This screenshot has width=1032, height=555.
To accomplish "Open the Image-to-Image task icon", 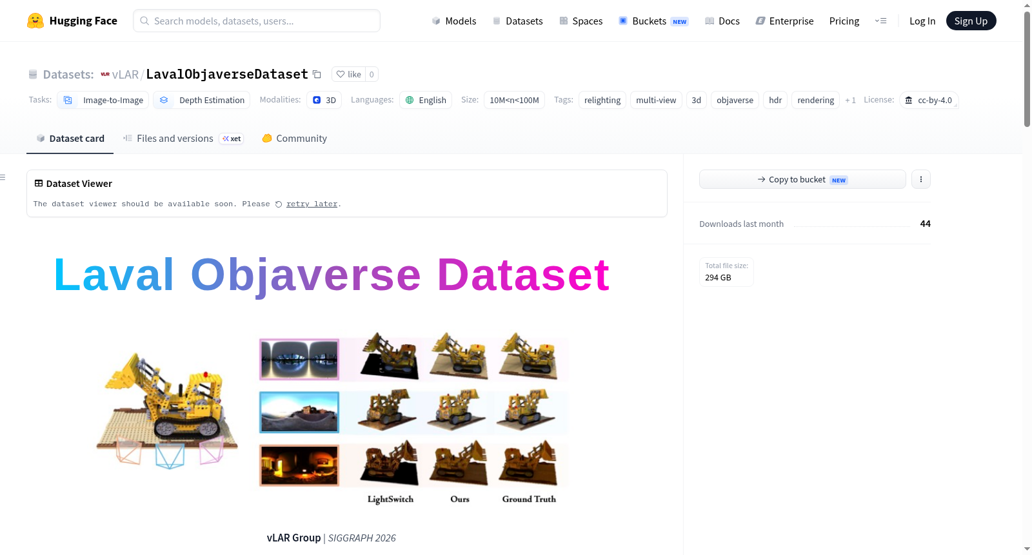I will pos(68,100).
